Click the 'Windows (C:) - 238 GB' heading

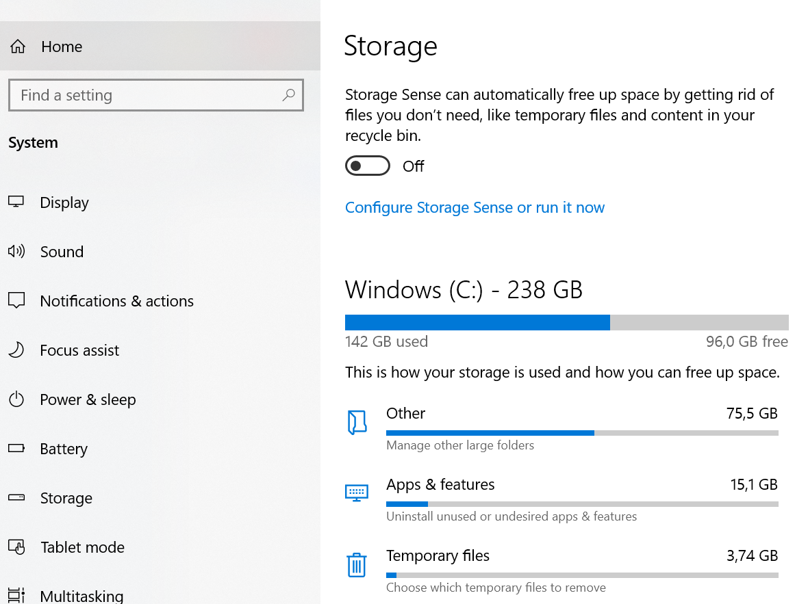pos(464,290)
